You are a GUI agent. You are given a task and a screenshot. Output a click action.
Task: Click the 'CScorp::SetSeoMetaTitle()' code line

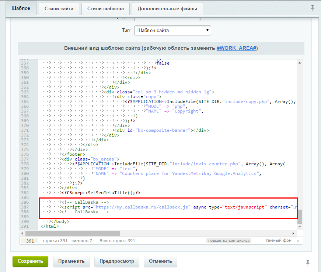[x=101, y=193]
